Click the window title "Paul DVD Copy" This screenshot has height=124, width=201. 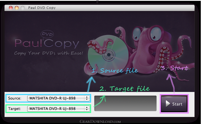[x=42, y=8]
